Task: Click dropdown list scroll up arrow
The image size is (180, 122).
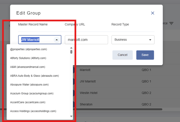Action: [71, 48]
